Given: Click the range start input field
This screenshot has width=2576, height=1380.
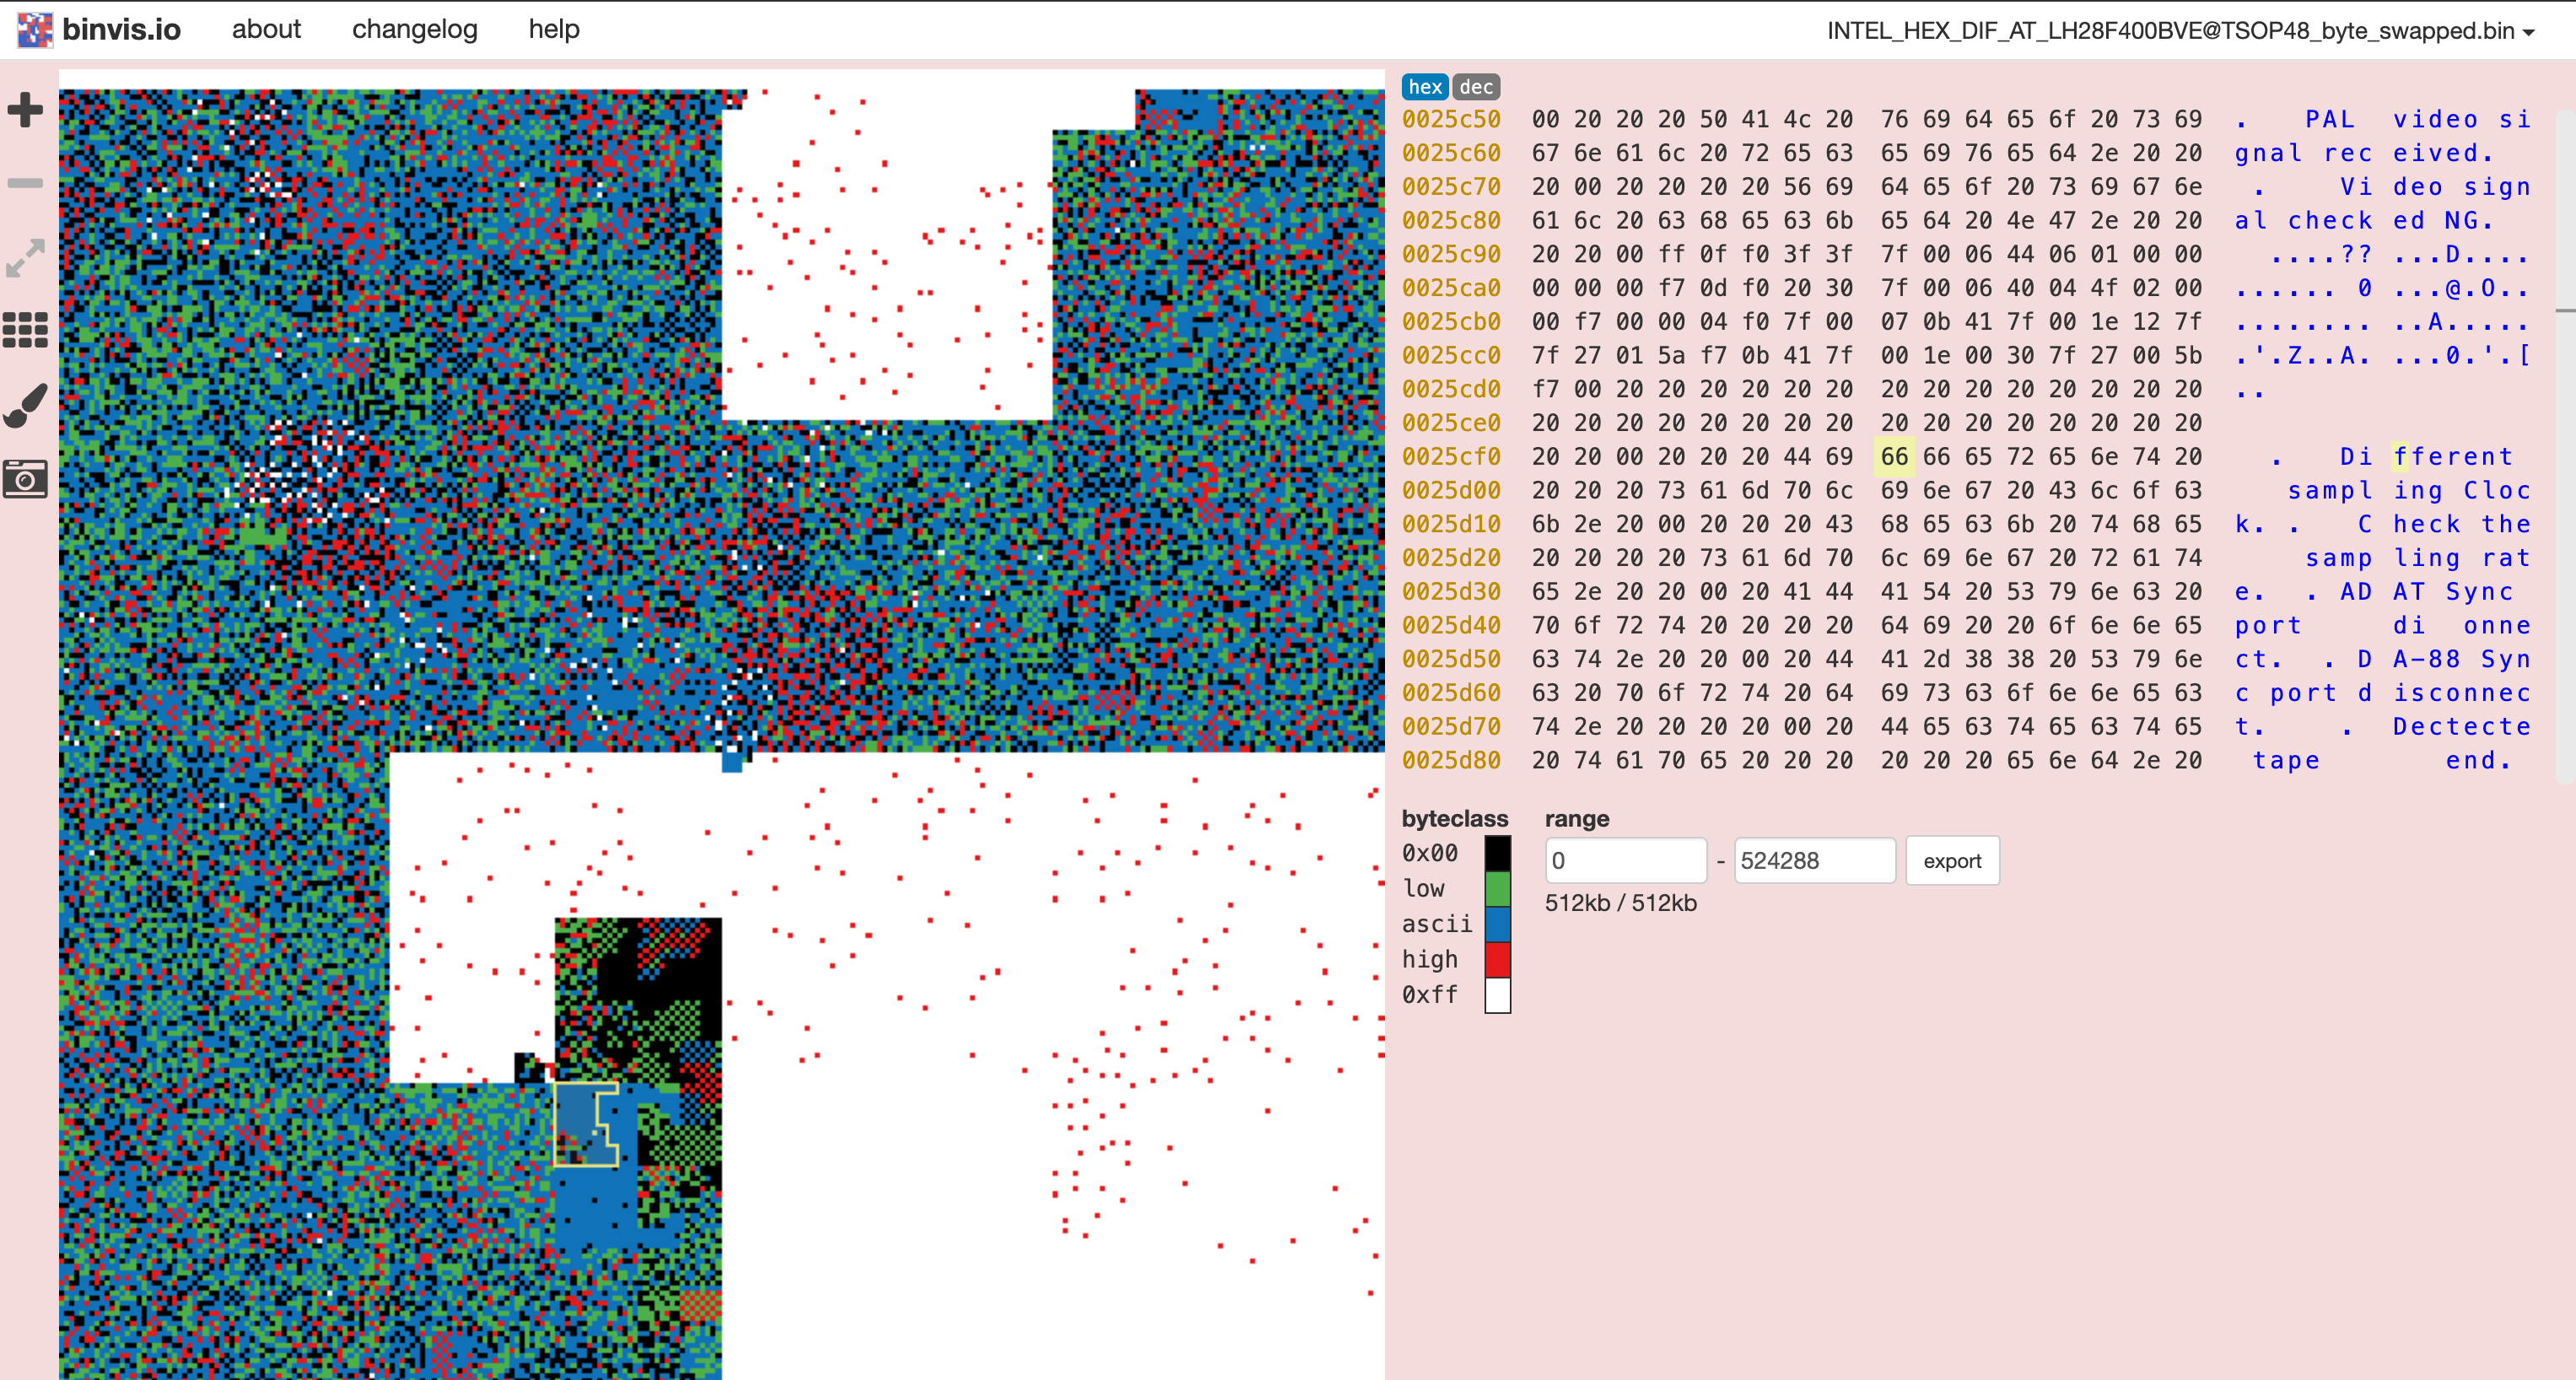Looking at the screenshot, I should (x=1625, y=861).
